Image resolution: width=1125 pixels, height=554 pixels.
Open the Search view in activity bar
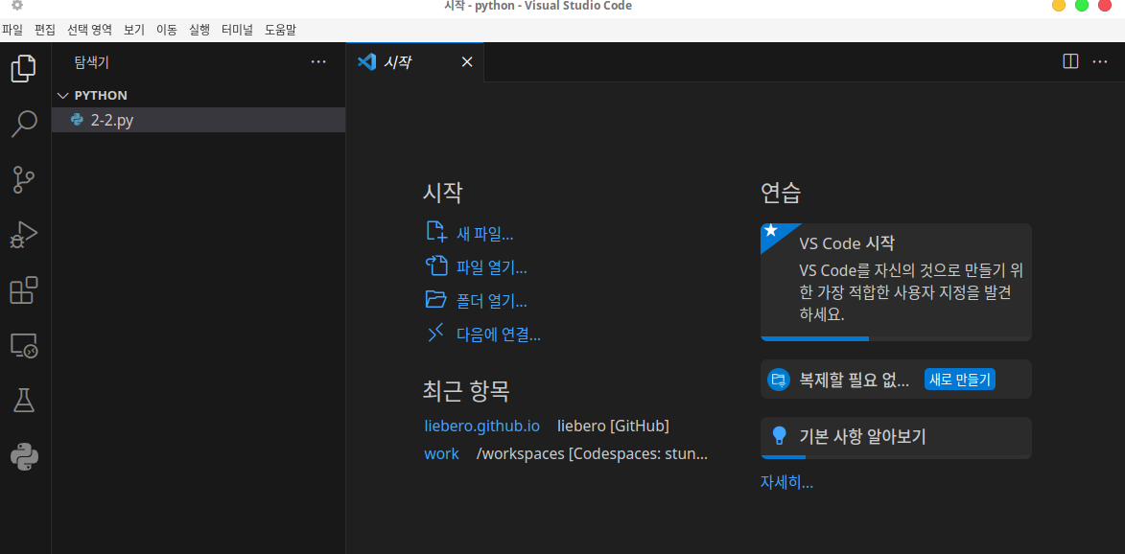tap(24, 124)
